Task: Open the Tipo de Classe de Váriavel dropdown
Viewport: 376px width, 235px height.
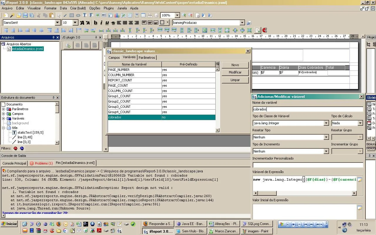Action: point(326,123)
